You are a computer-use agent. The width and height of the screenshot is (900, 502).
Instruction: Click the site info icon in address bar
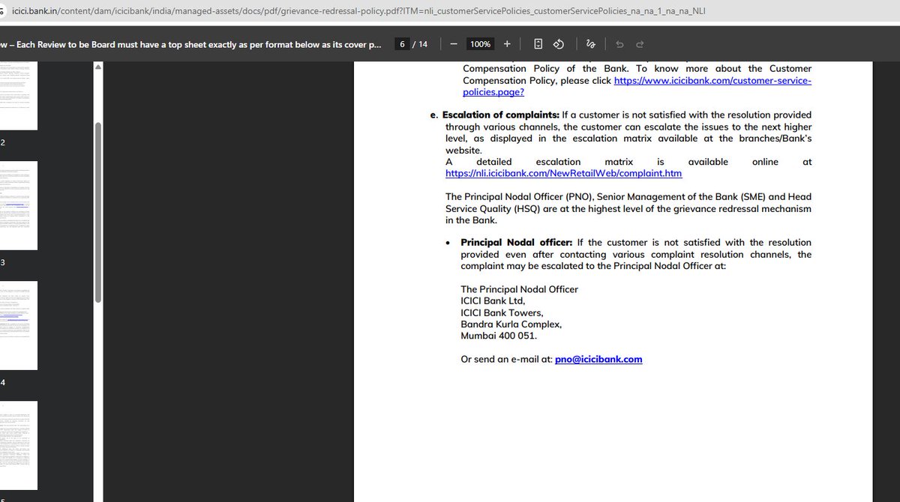point(3,11)
